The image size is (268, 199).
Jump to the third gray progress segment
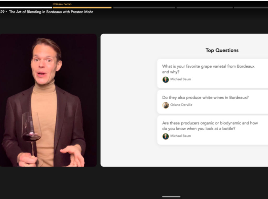144,8
